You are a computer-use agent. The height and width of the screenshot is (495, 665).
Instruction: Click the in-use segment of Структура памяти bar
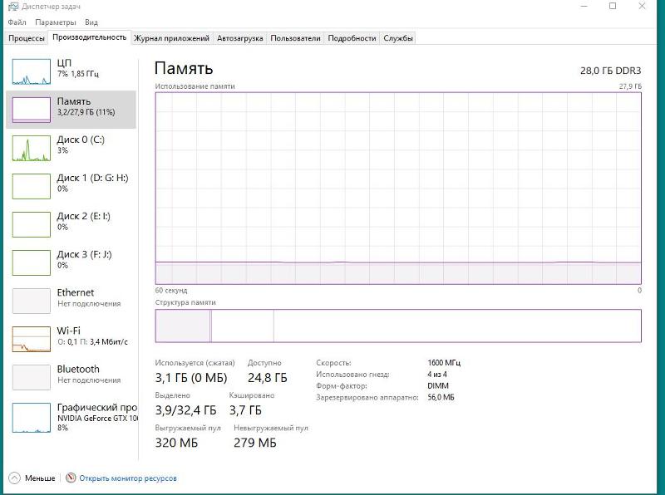pyautogui.click(x=183, y=326)
